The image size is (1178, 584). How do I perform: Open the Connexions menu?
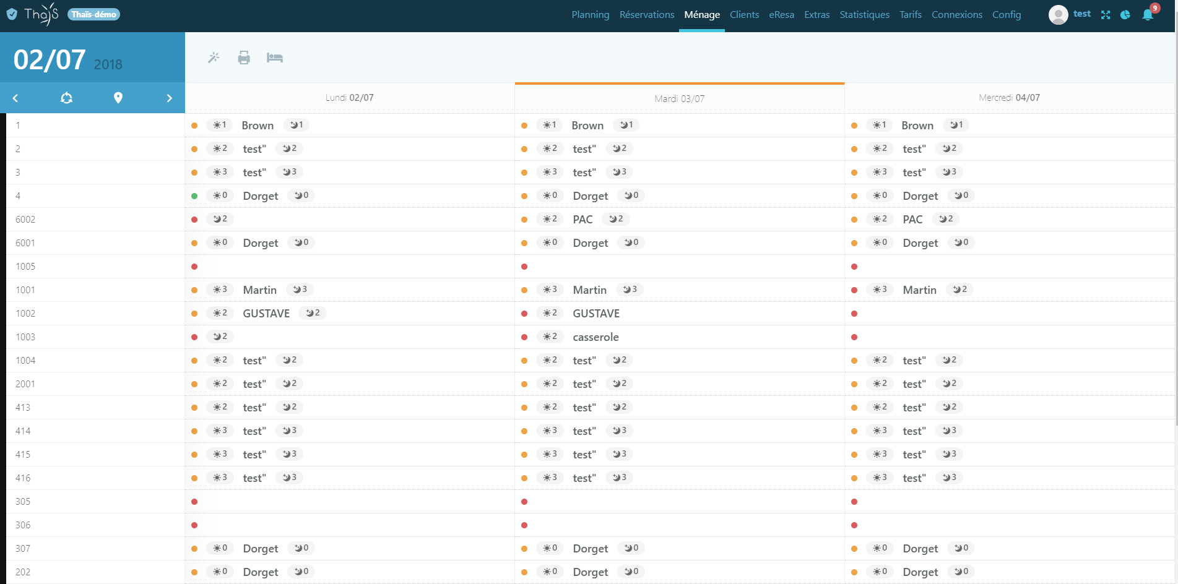click(956, 14)
